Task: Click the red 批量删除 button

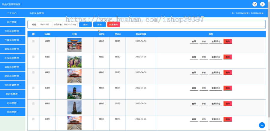Action: 113,25
